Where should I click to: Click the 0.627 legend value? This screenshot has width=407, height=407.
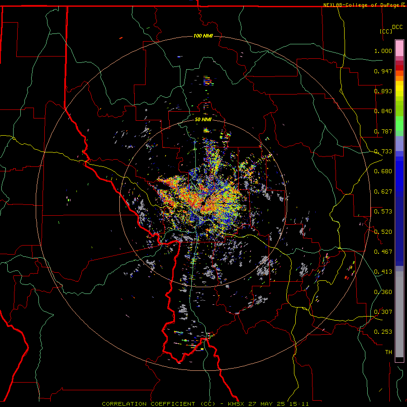coord(383,192)
